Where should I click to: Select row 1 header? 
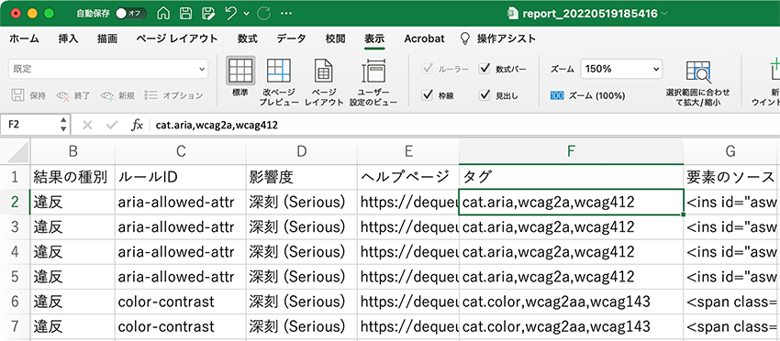(15, 177)
